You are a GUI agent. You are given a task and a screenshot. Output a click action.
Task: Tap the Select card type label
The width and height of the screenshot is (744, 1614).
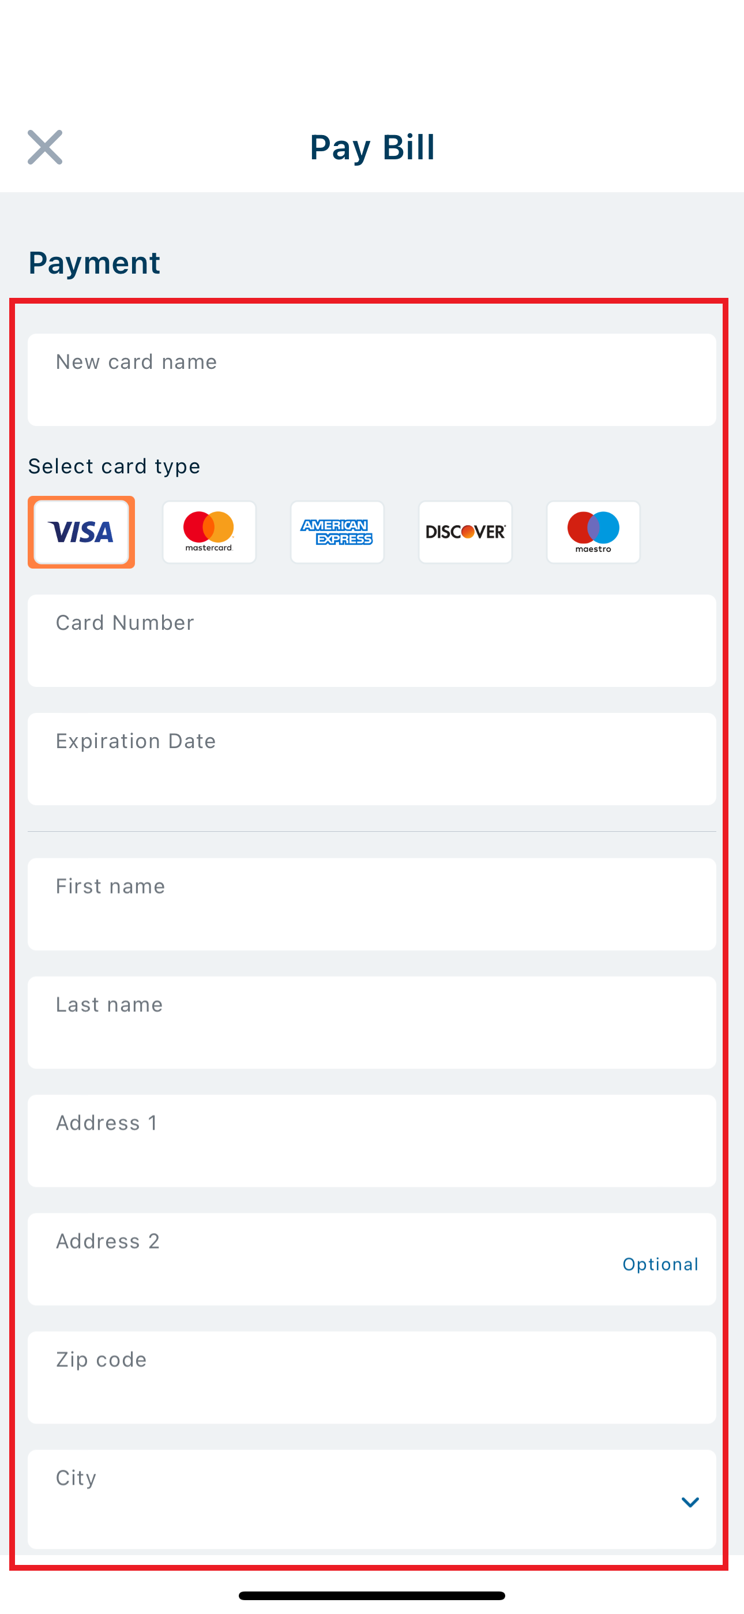point(114,466)
